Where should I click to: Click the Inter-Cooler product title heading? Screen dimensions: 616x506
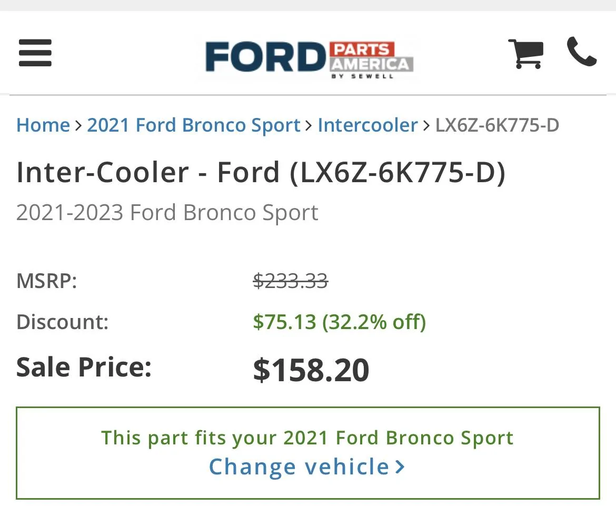pyautogui.click(x=261, y=173)
